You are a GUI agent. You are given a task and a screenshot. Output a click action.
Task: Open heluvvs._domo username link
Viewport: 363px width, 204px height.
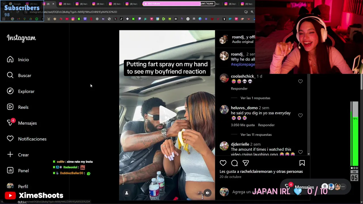click(244, 108)
